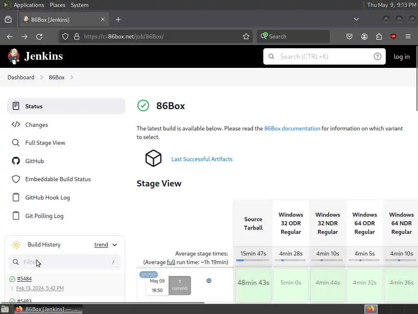
Task: Click the build filter magnifier icon
Action: tap(16, 262)
